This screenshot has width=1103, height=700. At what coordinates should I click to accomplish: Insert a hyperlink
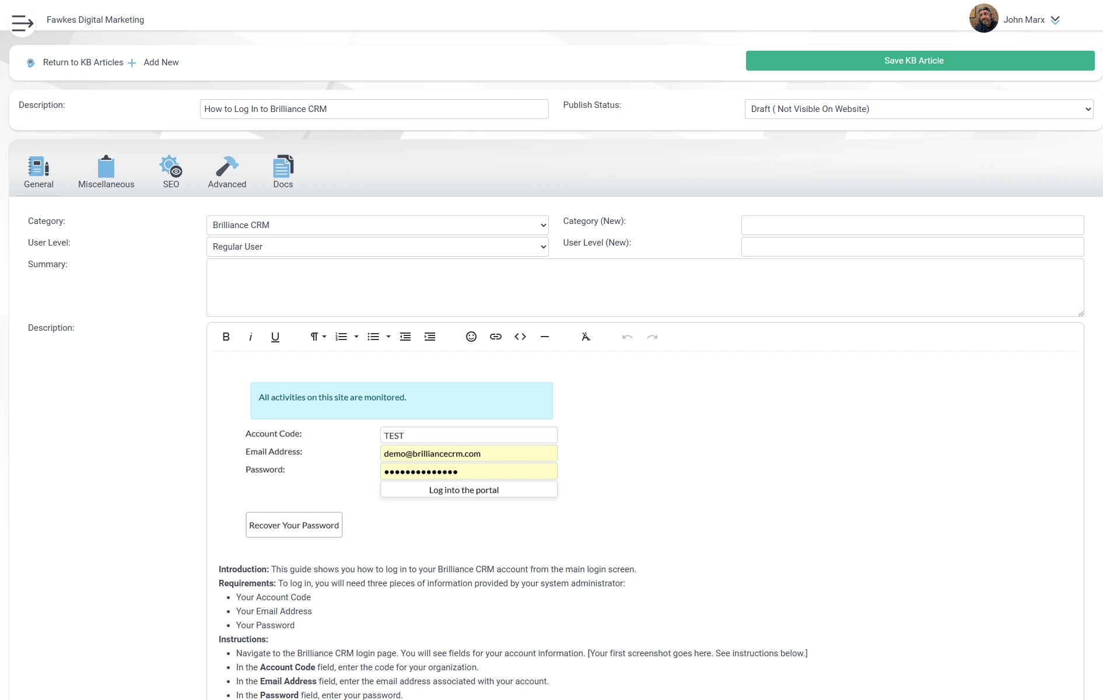point(496,337)
